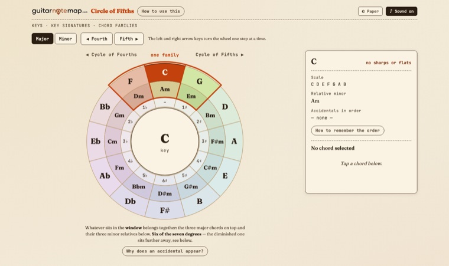Open the How to use this guide
449x266 pixels.
[161, 11]
